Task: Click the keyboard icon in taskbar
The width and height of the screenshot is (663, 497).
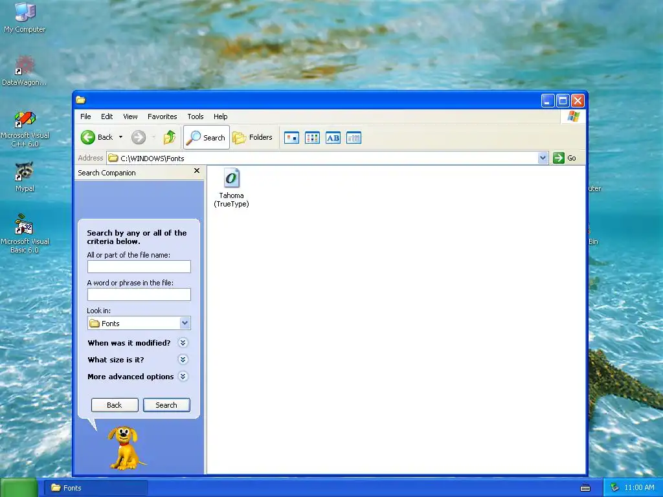Action: [x=585, y=488]
